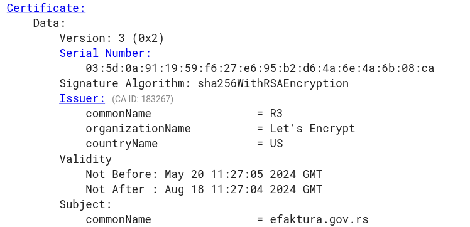Click the CA ID 183267 text
Screen dimensions: 470x227
coord(143,99)
